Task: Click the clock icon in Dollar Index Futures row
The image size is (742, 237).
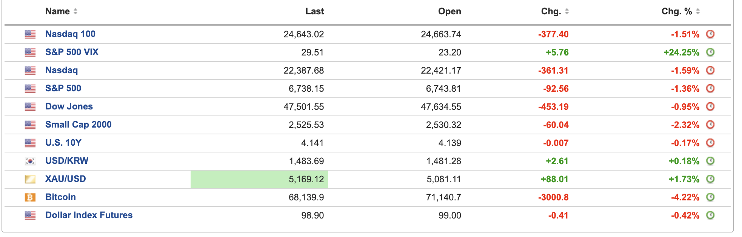Action: (x=710, y=215)
